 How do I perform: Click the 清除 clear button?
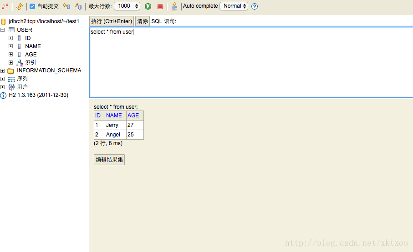[x=143, y=21]
